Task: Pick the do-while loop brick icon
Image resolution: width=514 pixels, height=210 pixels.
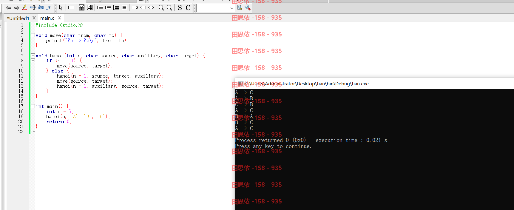Action: click(109, 8)
